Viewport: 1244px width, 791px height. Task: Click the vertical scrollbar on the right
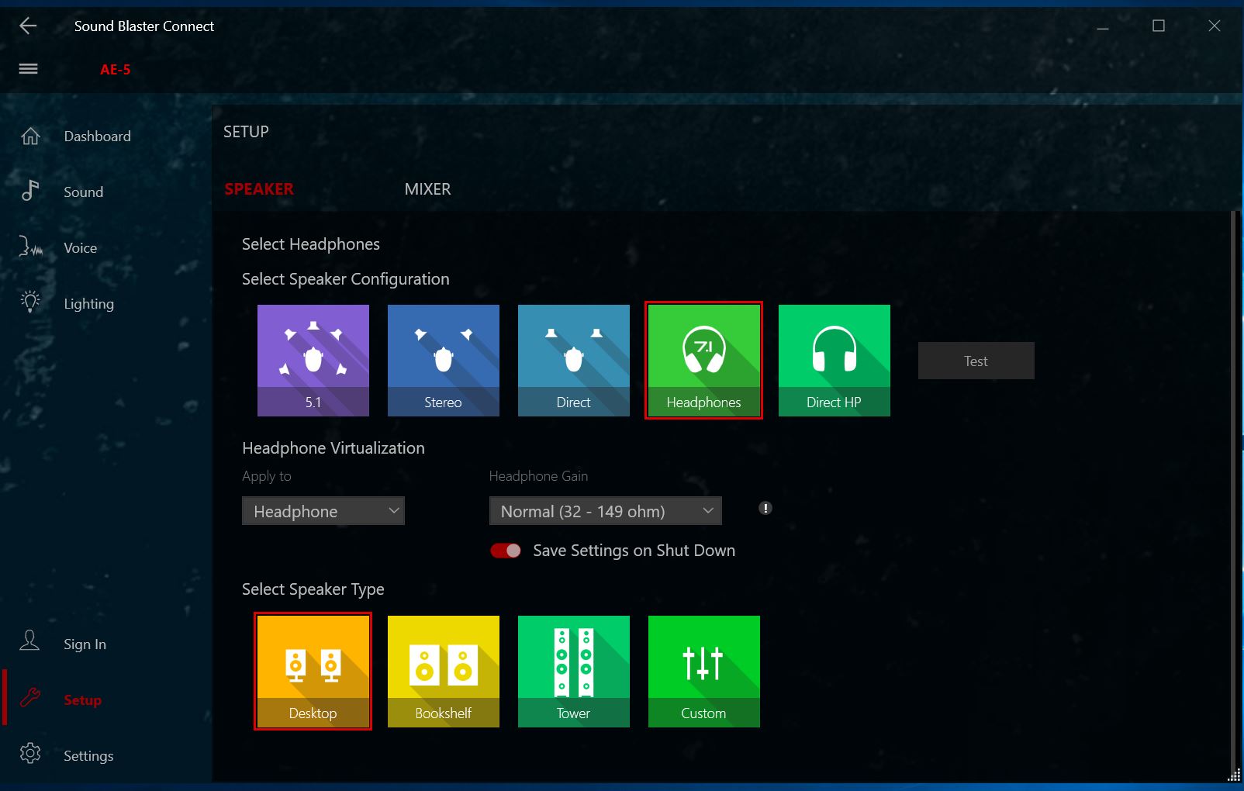click(1233, 489)
